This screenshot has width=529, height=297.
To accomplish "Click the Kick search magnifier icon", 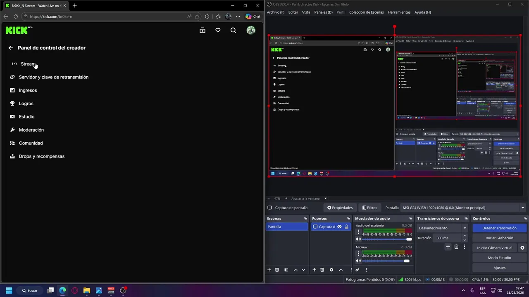I will click(234, 30).
